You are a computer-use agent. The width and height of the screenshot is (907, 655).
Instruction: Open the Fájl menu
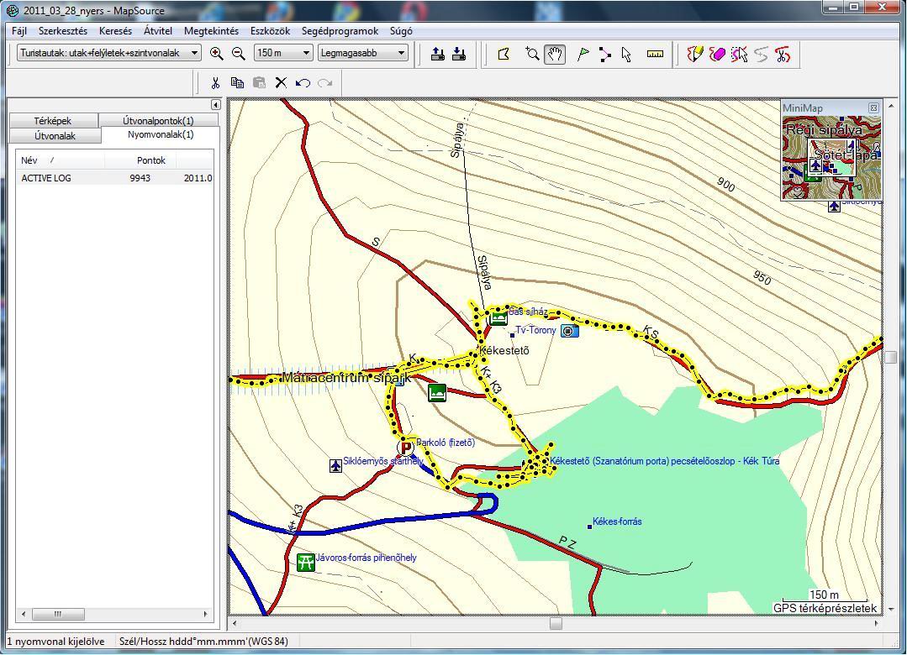pos(19,31)
